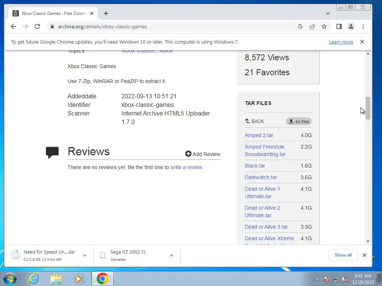Click the Xbox Classic topic link
The height and width of the screenshot is (286, 382).
[x=138, y=51]
